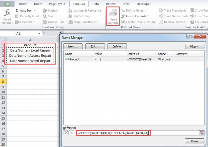Click Remove Arrows
Screen dimensions: 208x147
coord(173,22)
